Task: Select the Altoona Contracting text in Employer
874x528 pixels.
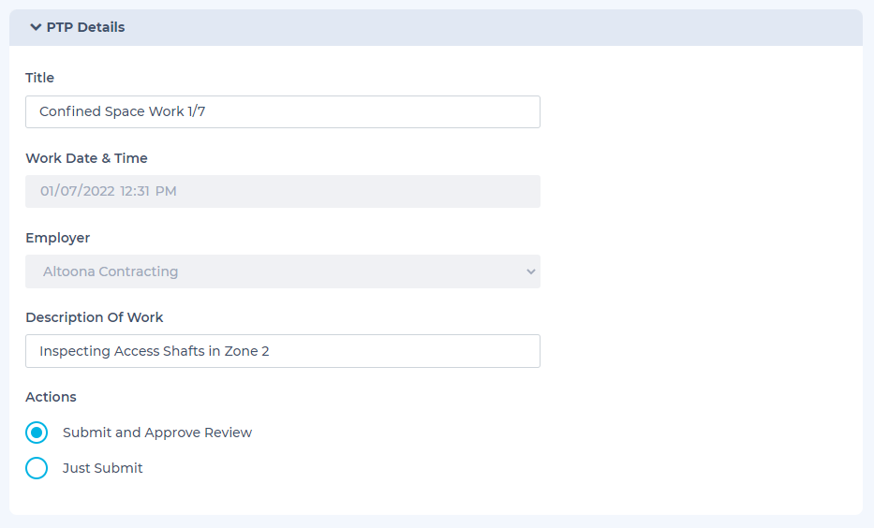Action: 111,271
